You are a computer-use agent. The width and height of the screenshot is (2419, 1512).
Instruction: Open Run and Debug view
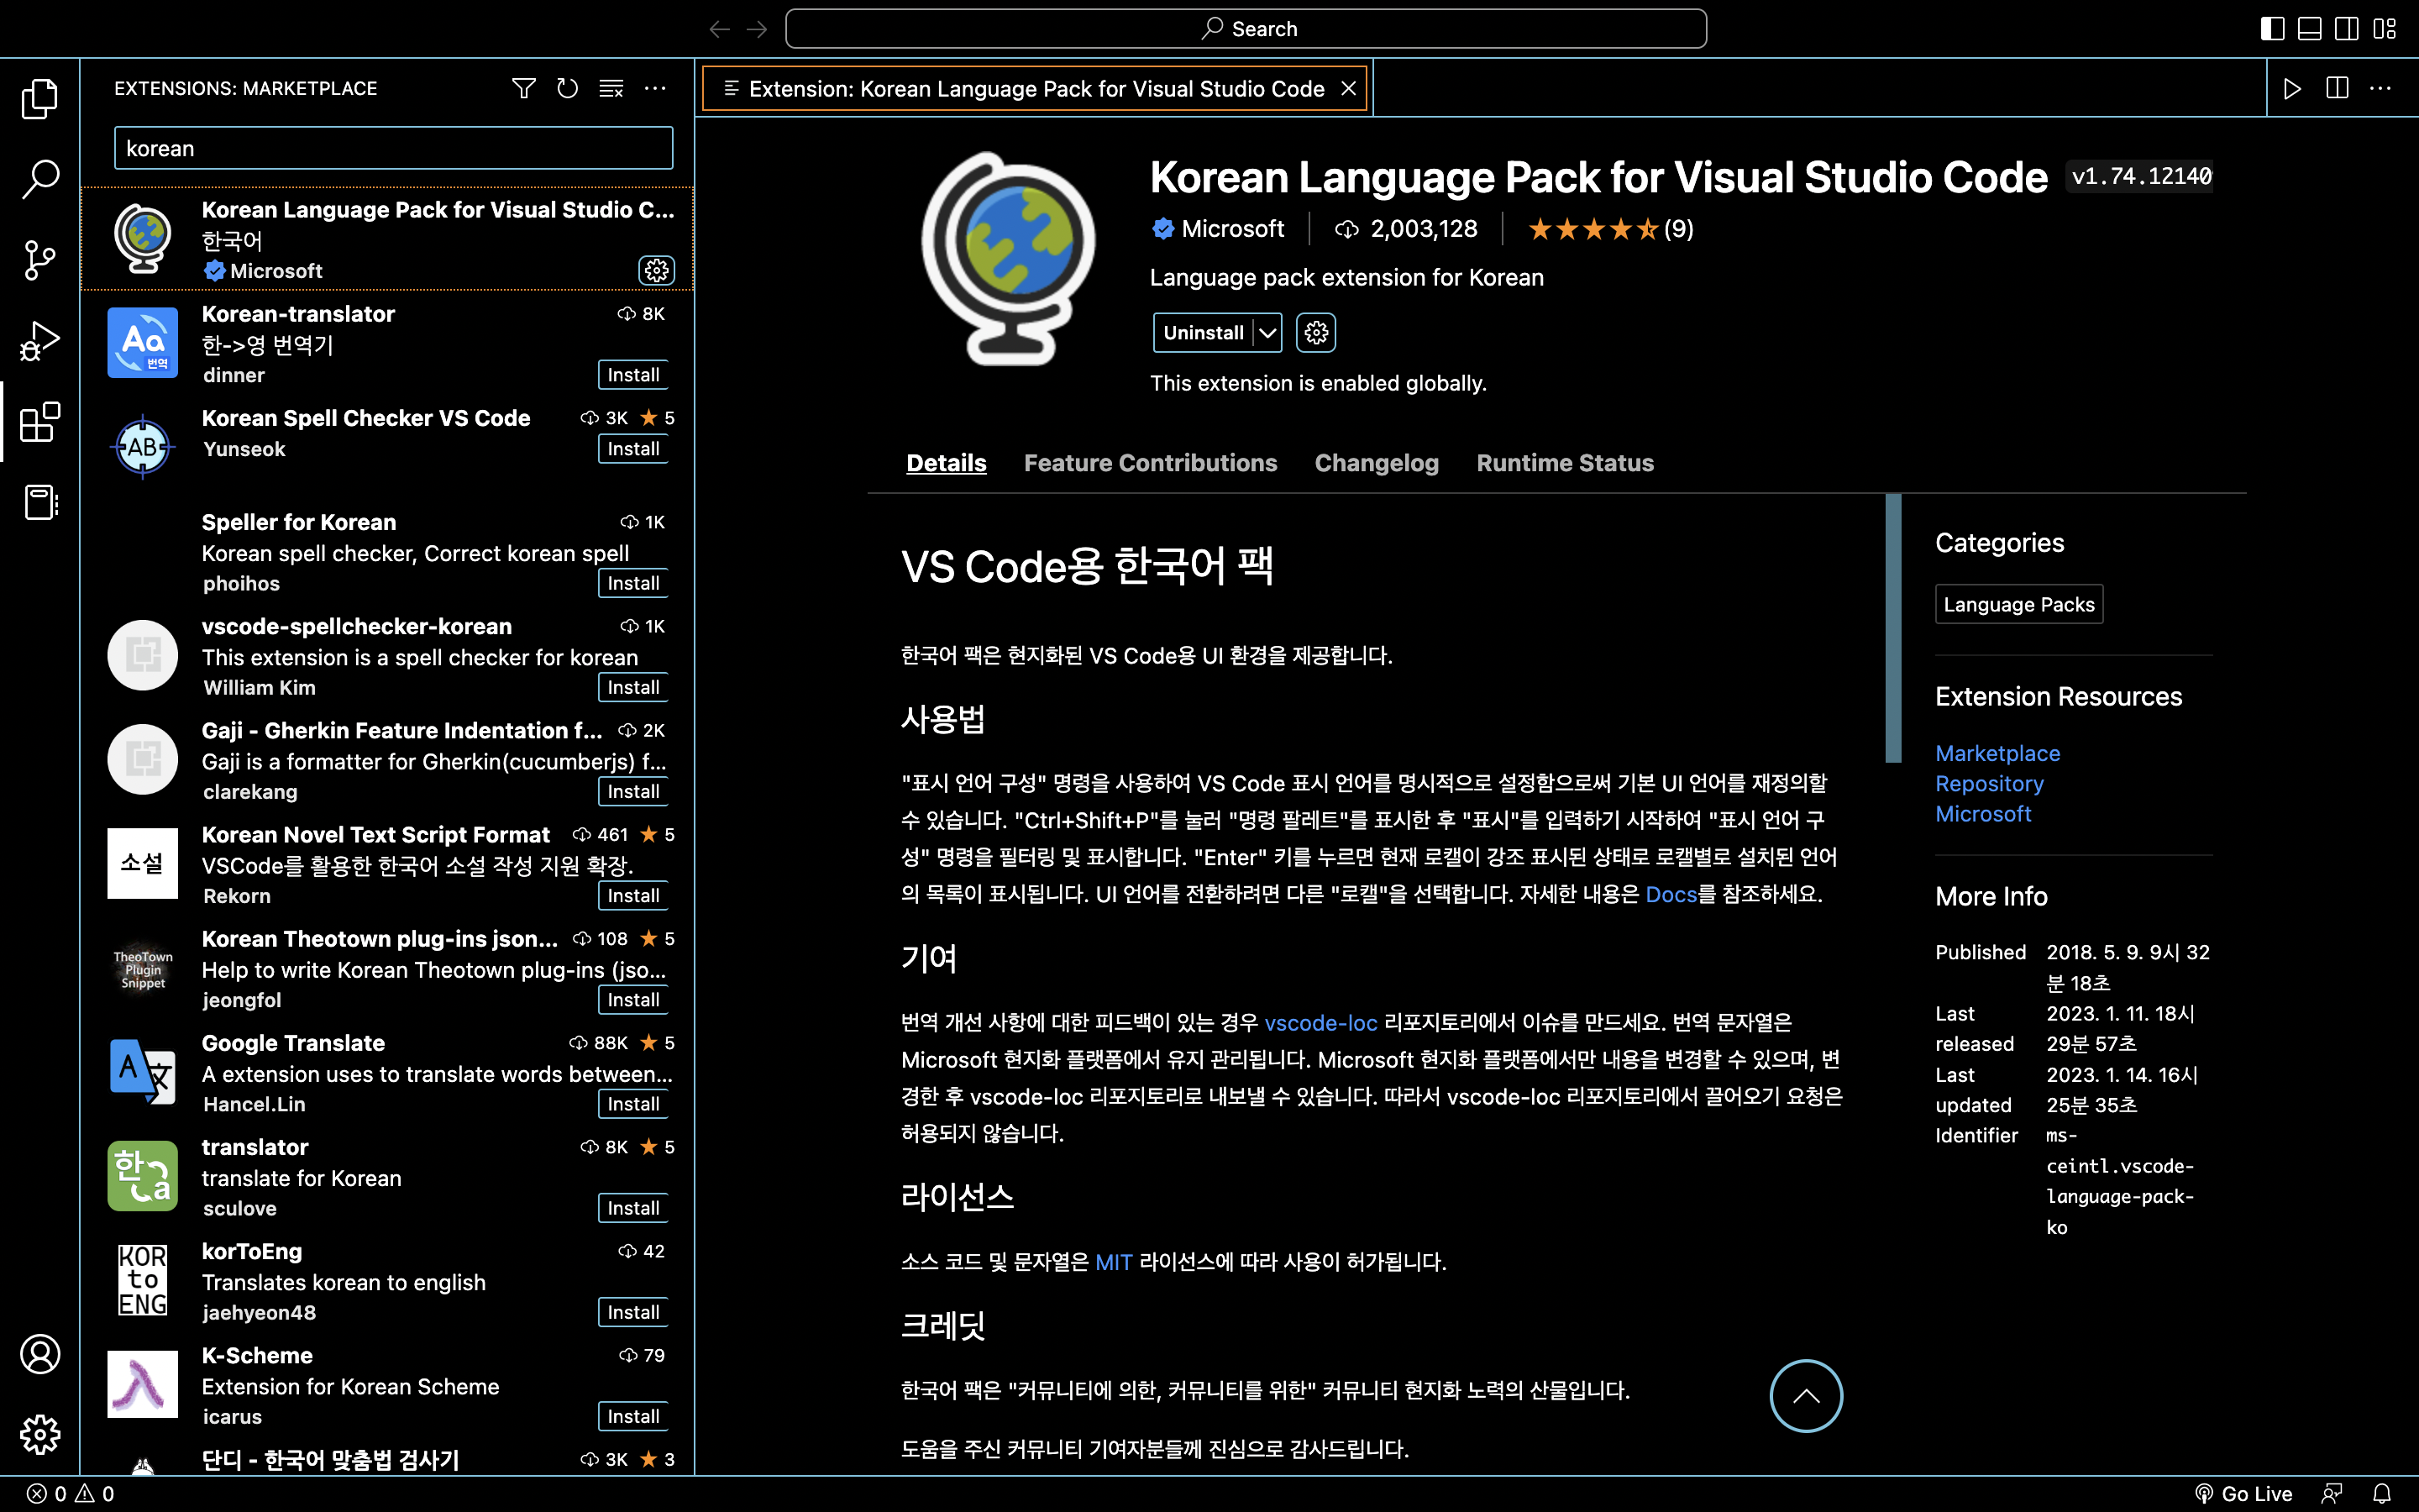(40, 341)
